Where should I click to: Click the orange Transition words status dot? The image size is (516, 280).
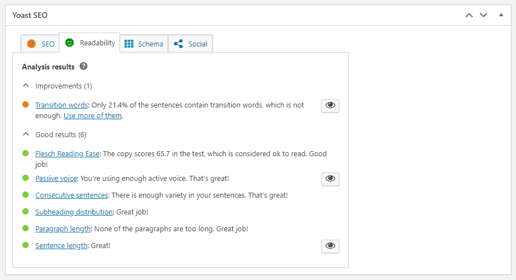pos(26,105)
